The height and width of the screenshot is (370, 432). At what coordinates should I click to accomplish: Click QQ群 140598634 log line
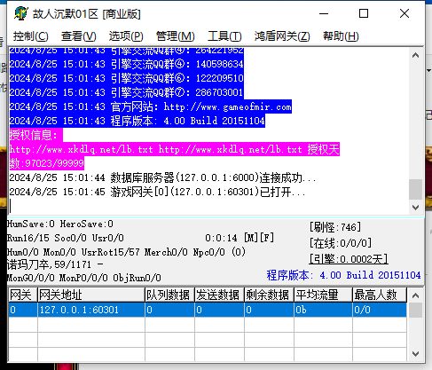coord(127,64)
